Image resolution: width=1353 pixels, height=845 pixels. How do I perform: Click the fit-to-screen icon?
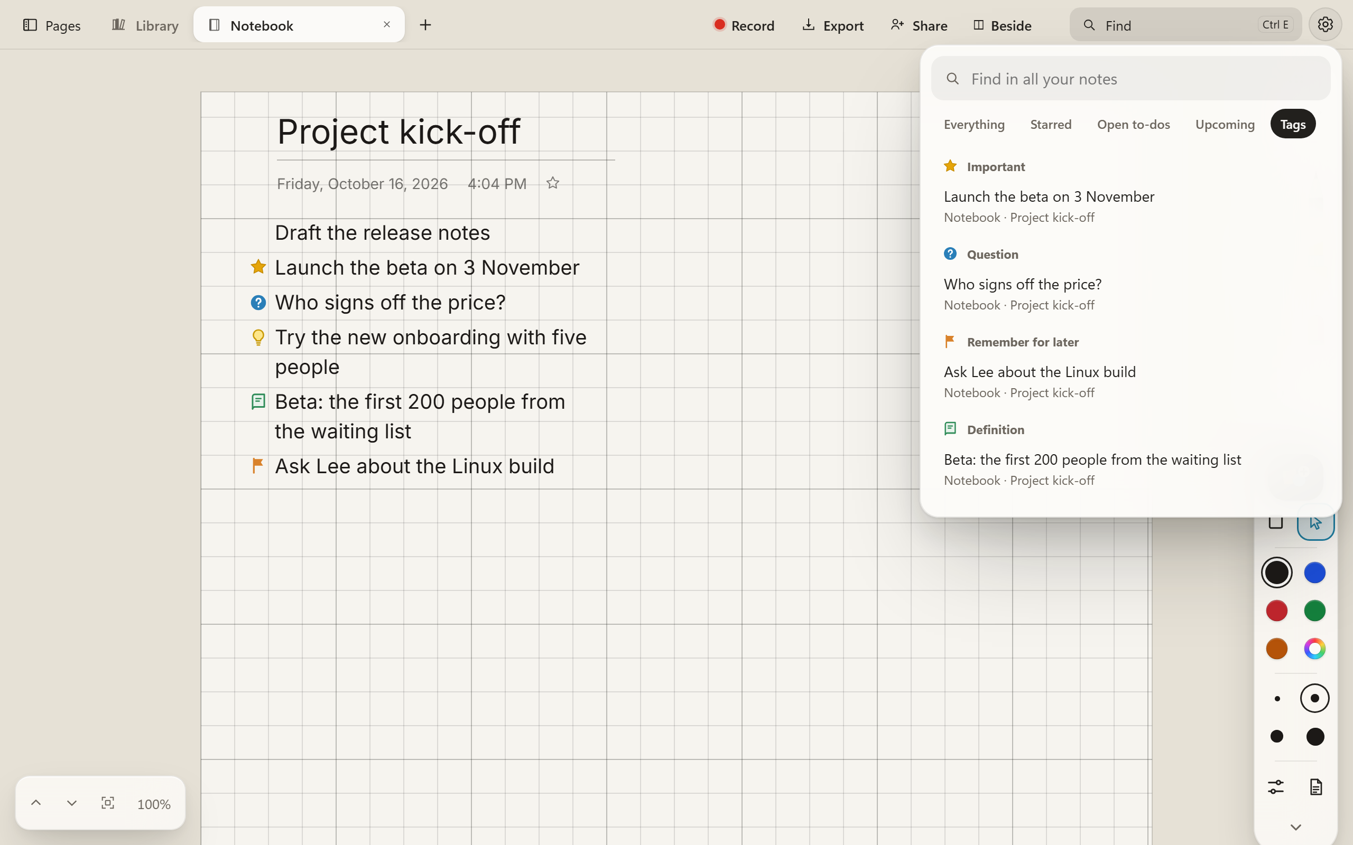[x=107, y=803]
